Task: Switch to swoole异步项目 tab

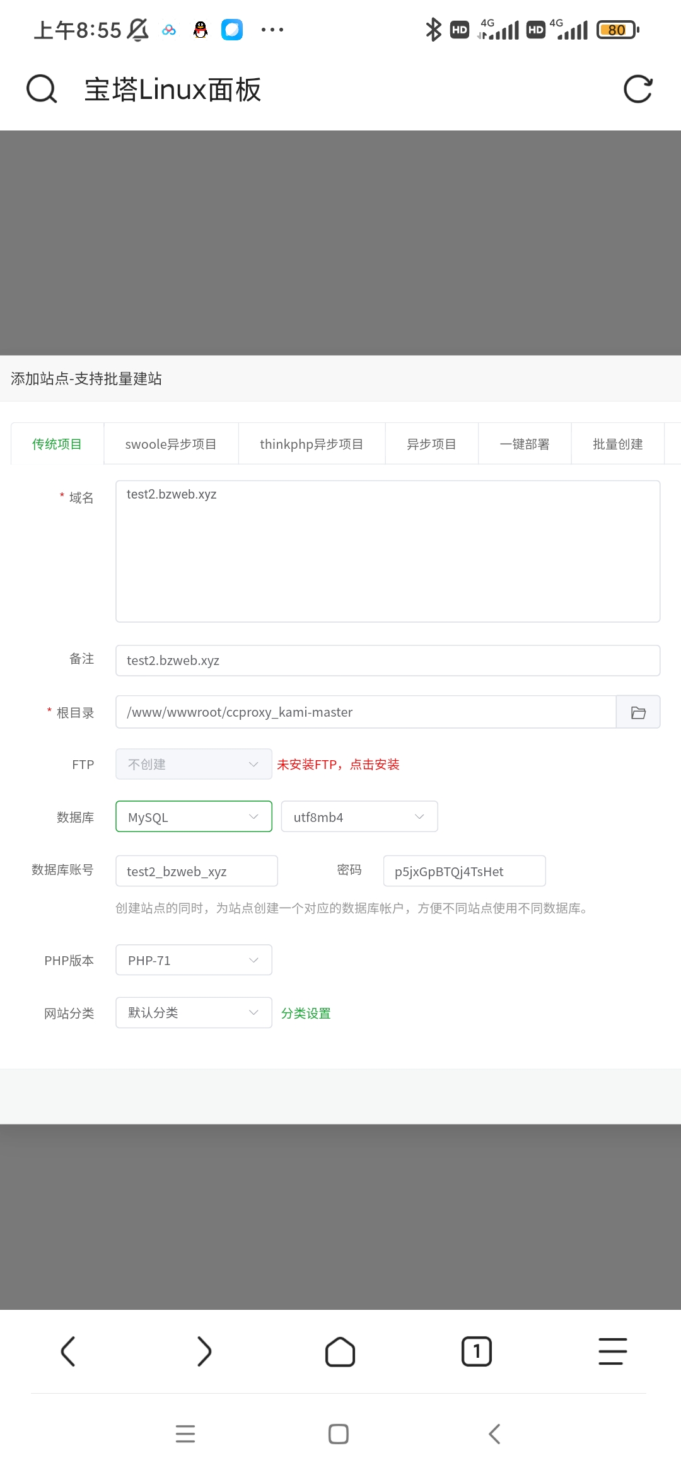Action: (171, 444)
